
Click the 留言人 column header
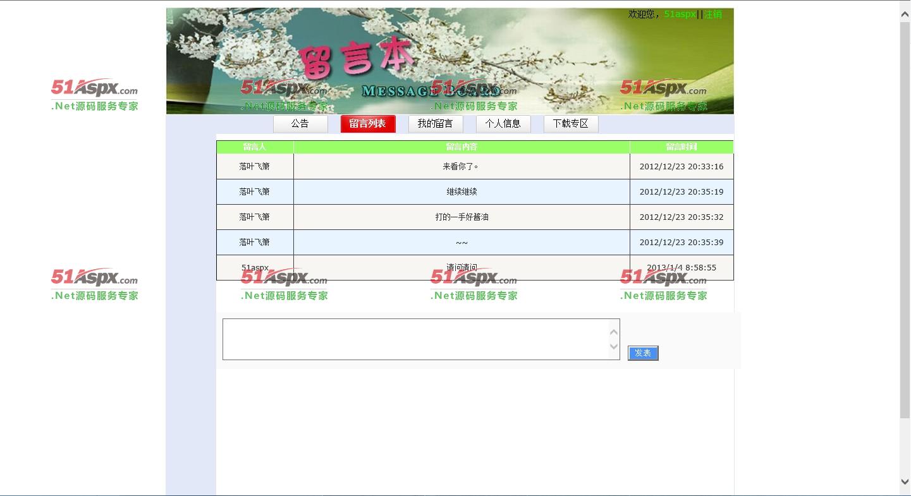click(x=255, y=147)
